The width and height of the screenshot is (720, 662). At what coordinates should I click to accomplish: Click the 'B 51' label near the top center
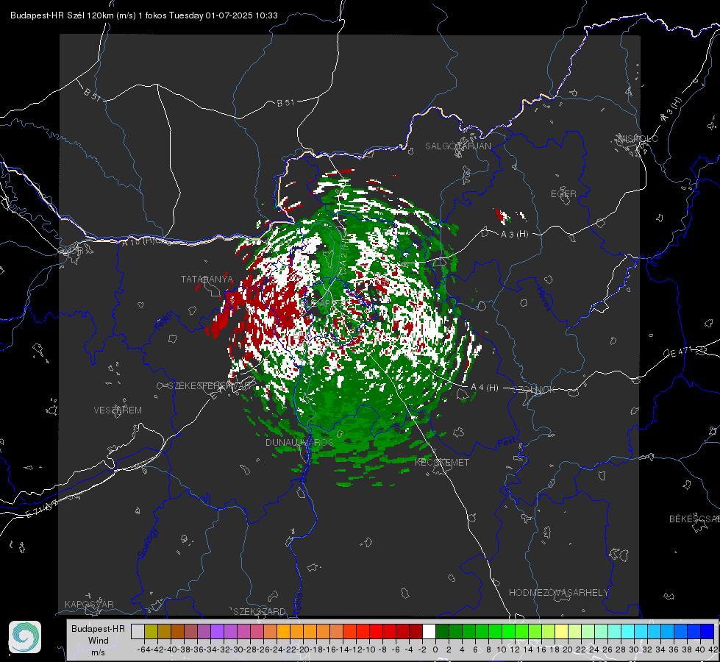285,103
